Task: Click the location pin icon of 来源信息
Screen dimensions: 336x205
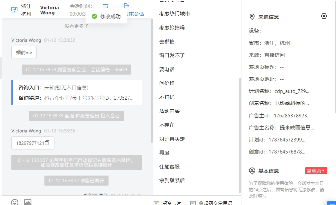Action: 252,17
